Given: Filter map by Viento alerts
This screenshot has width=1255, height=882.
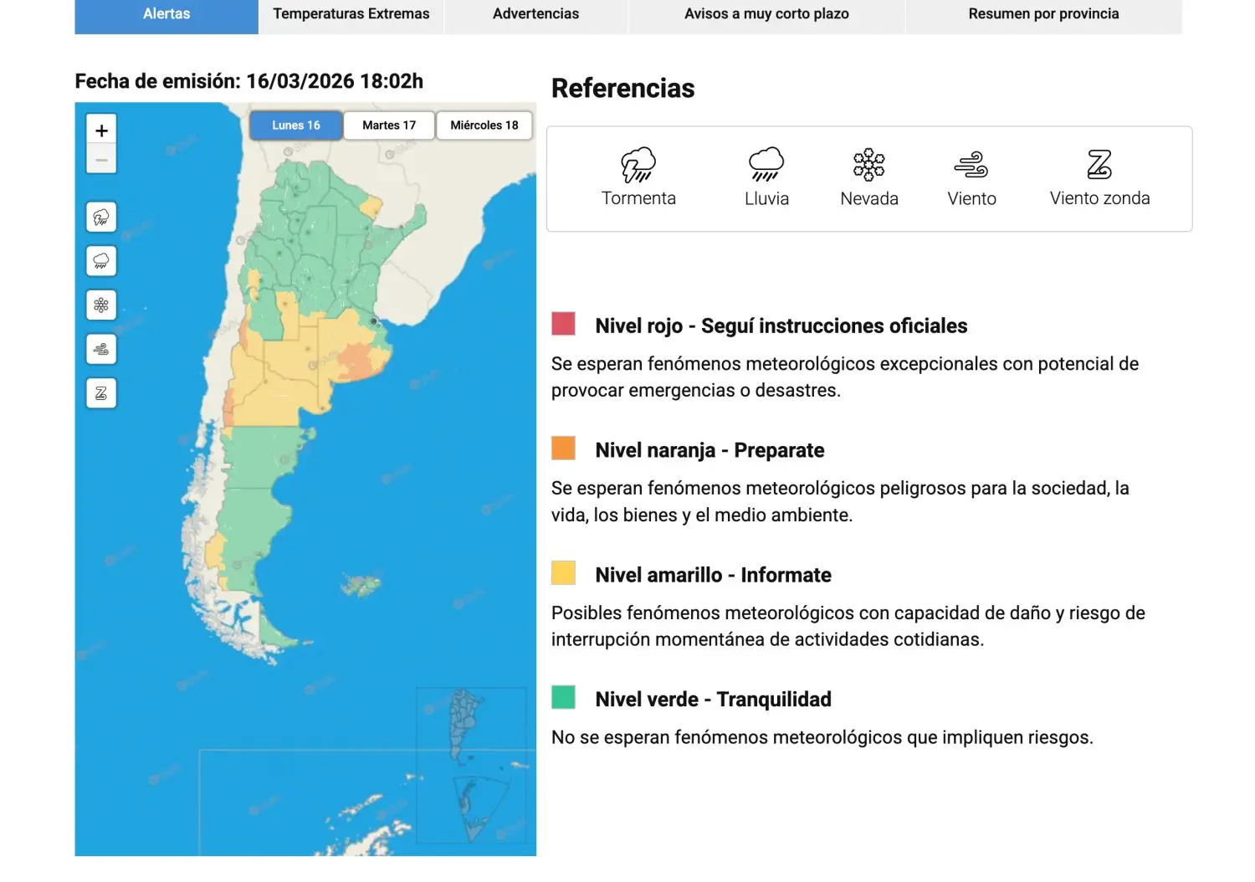Looking at the screenshot, I should click(x=101, y=349).
